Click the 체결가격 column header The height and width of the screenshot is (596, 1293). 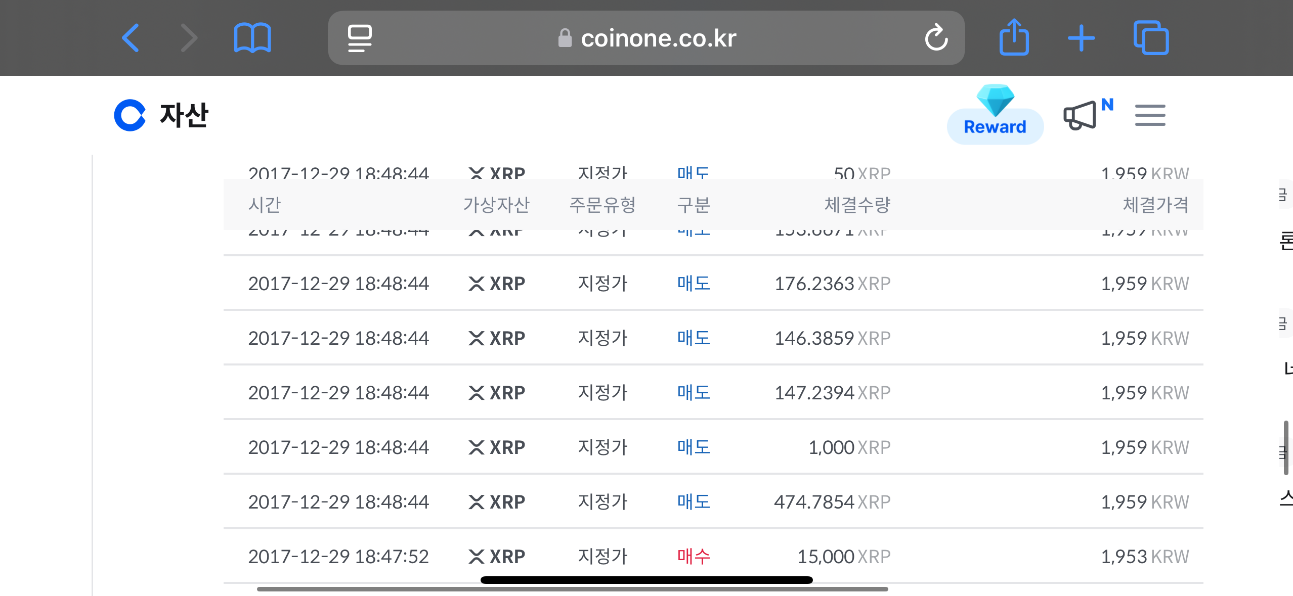(x=1155, y=205)
